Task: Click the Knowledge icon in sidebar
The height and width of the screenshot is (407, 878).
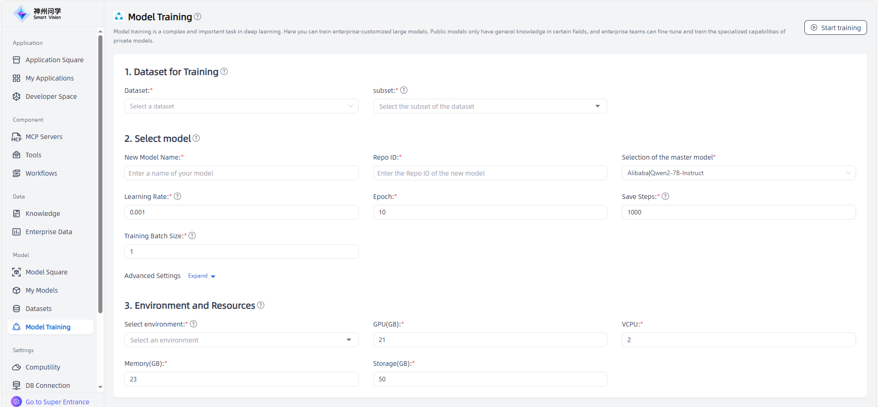Action: click(16, 214)
